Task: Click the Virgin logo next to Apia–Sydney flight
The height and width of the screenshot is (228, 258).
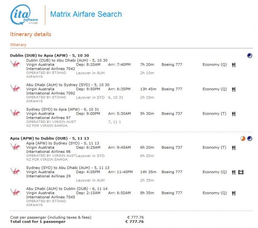Action: click(x=14, y=146)
